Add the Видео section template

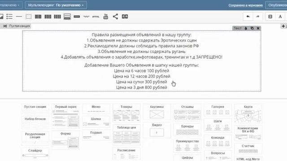[157, 130]
